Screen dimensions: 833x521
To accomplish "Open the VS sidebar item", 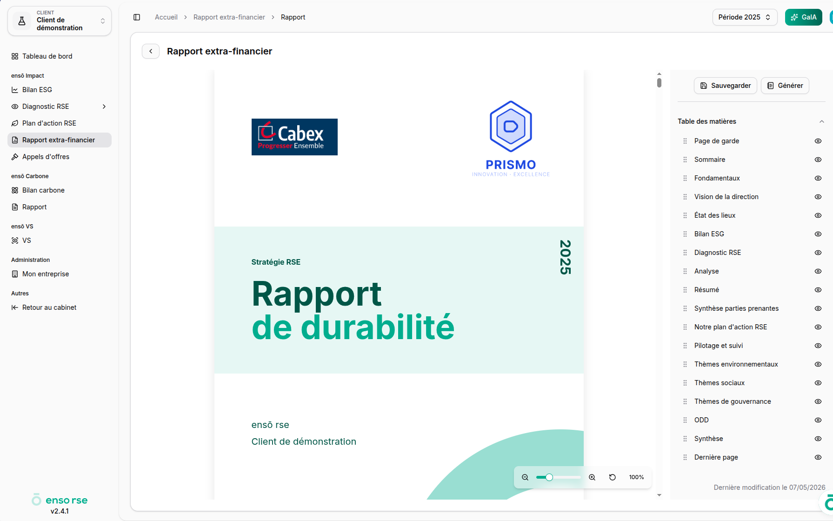I will 60,240.
